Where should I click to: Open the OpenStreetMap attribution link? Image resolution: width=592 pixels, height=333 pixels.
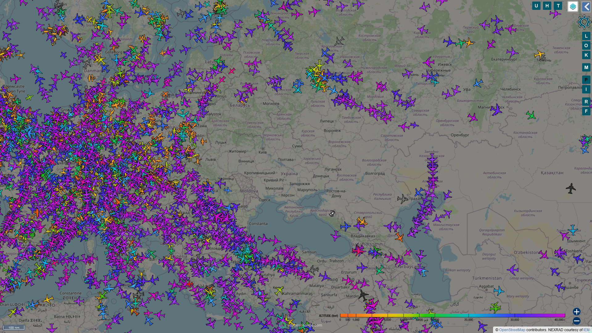pyautogui.click(x=512, y=330)
